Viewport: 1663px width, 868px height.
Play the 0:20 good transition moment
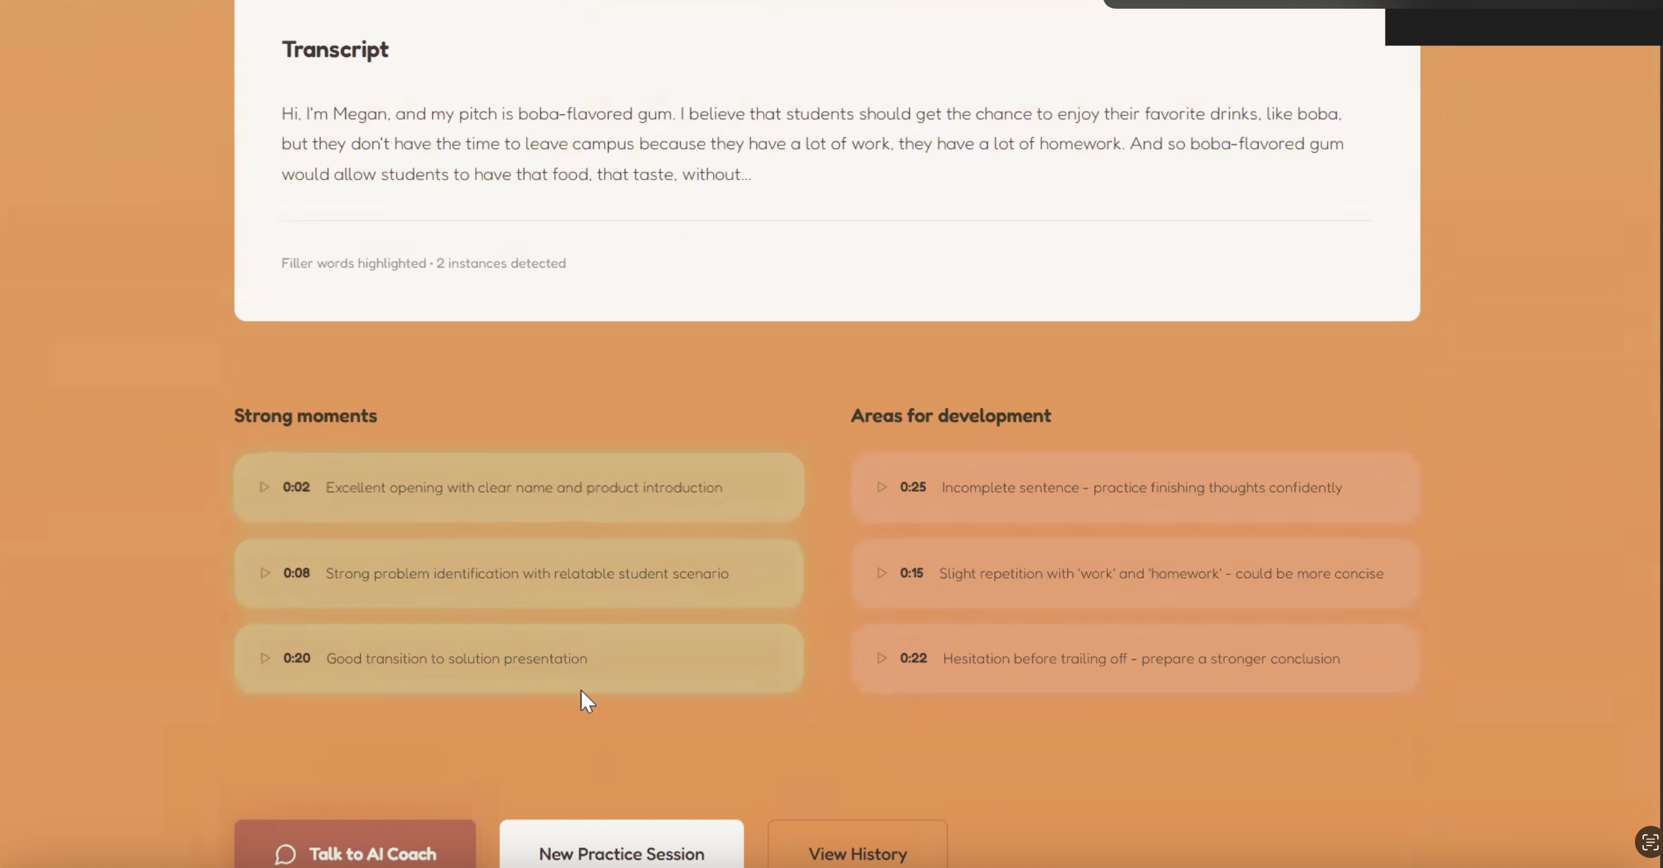coord(265,658)
